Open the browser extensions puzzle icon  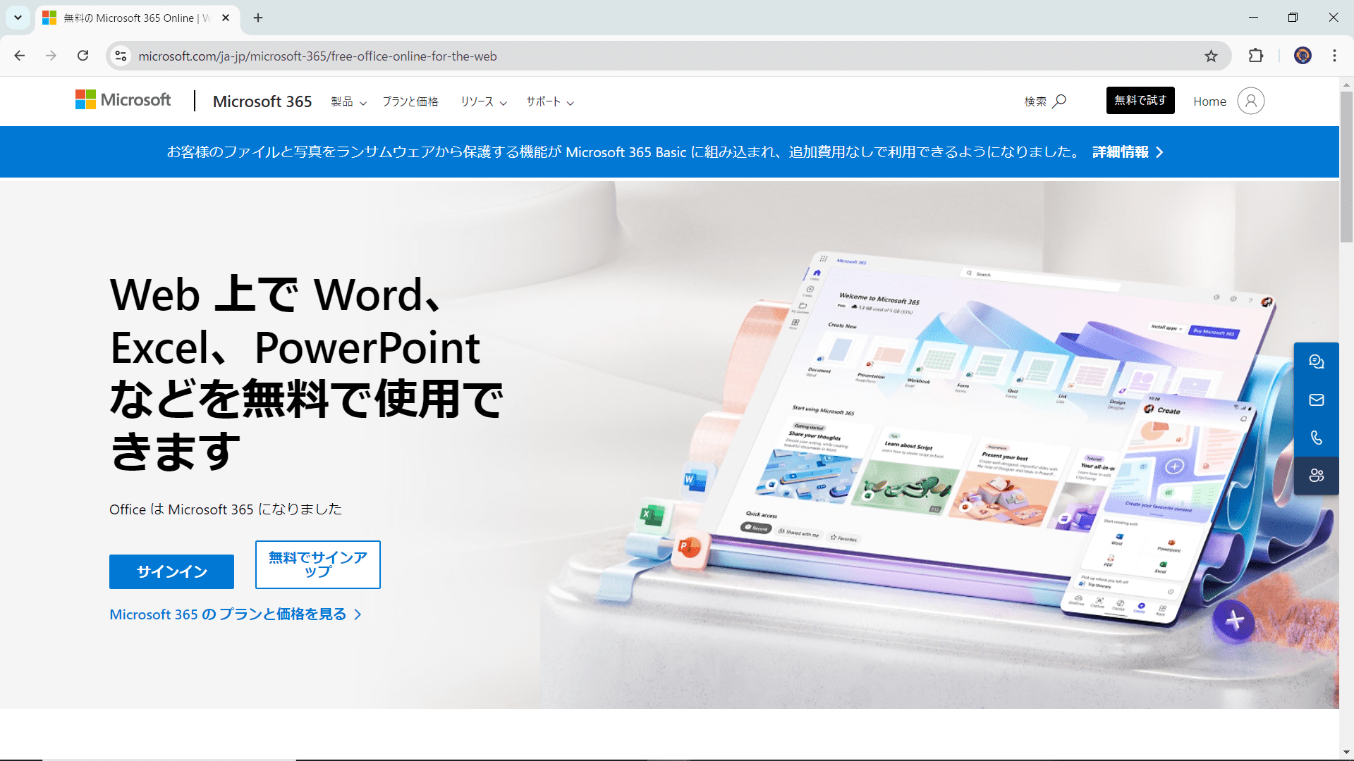1256,56
